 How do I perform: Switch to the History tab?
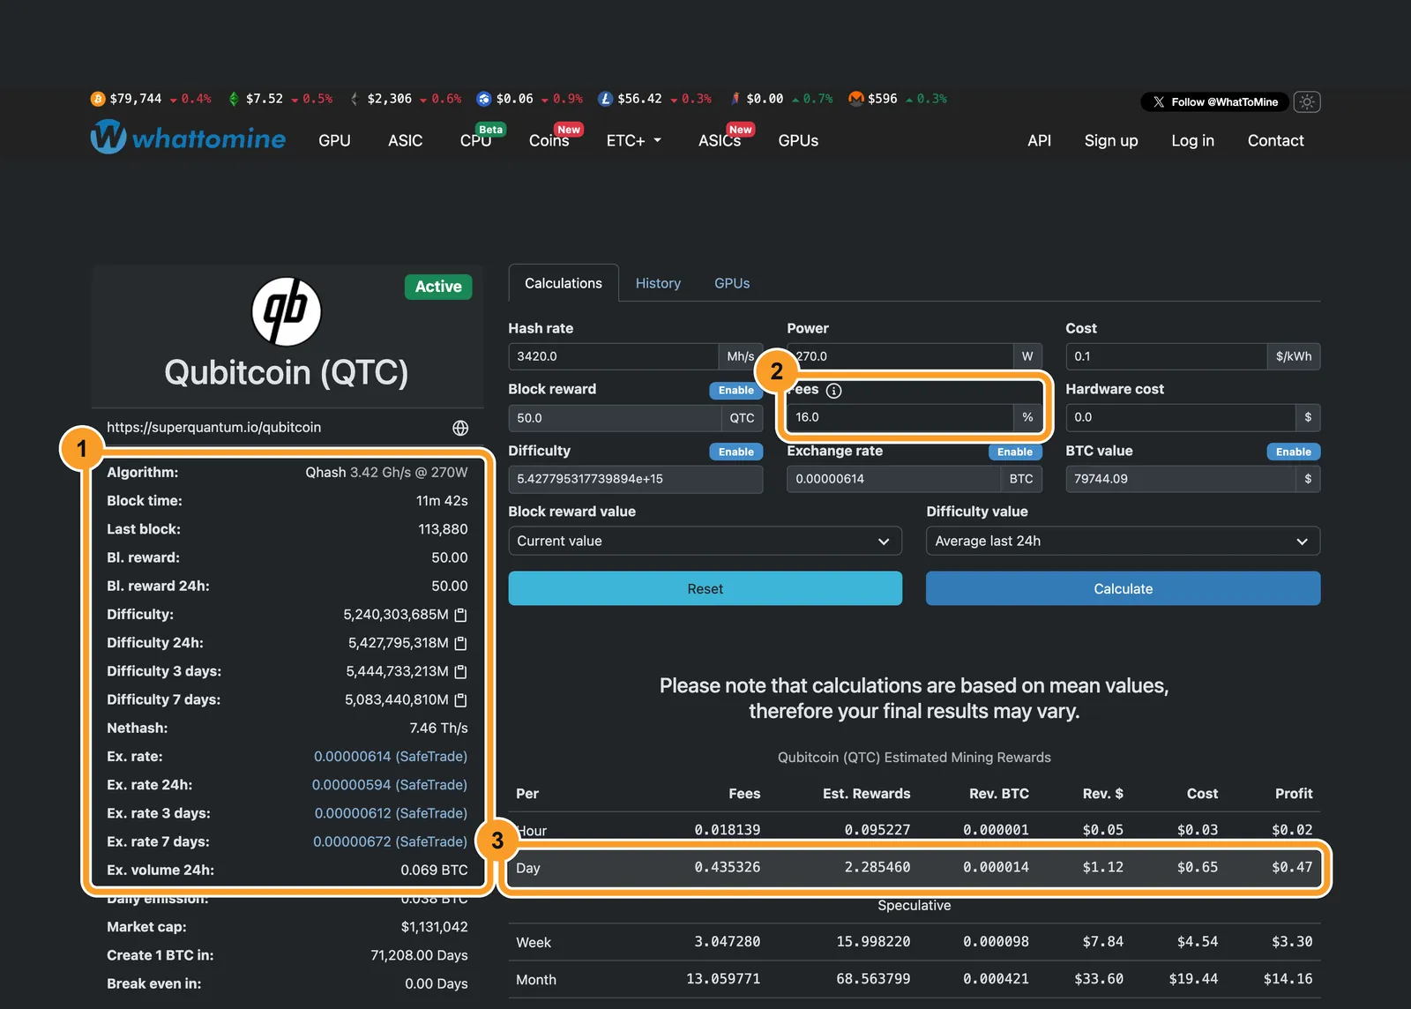point(658,283)
